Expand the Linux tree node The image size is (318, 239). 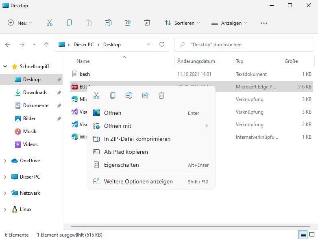coord(5,209)
